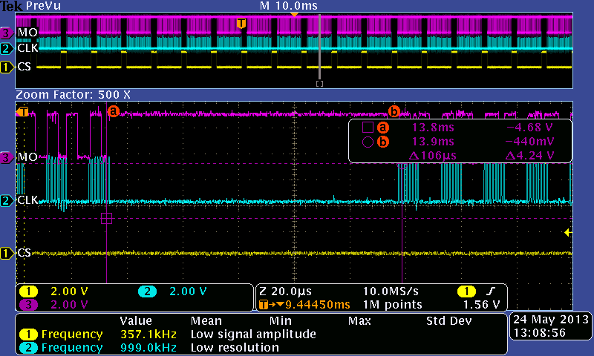Screen dimensions: 594x356
Task: Click channel 3 MO marker in overview
Action: coord(6,33)
